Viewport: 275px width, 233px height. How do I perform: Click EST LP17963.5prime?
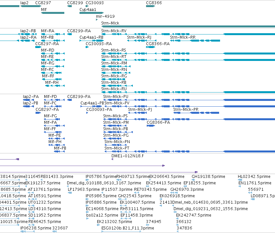84,189
